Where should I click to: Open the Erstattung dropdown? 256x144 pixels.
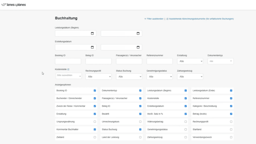(190, 62)
